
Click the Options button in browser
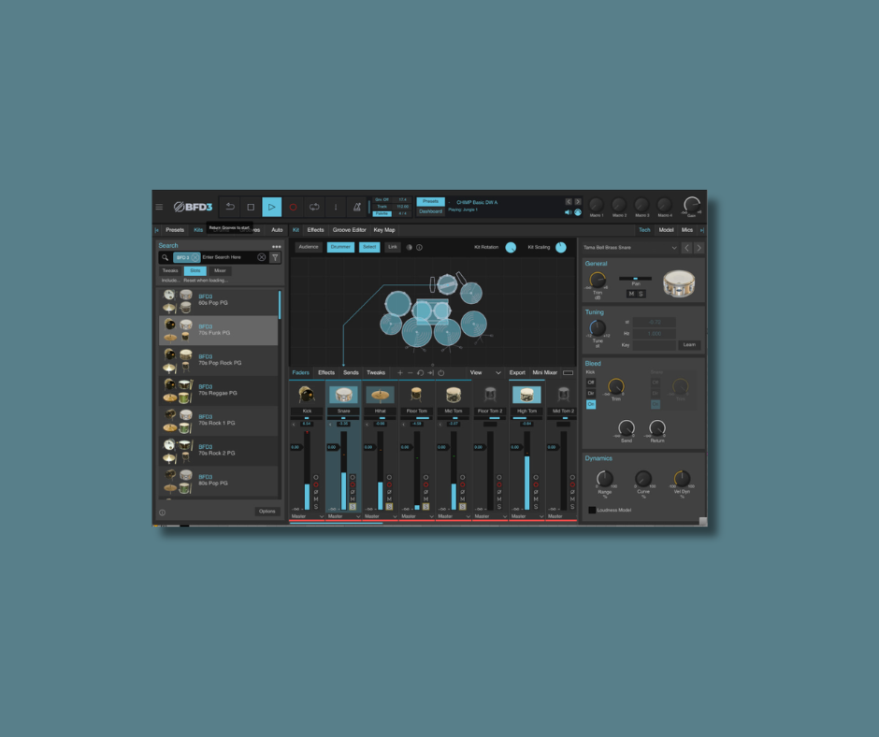pos(267,512)
